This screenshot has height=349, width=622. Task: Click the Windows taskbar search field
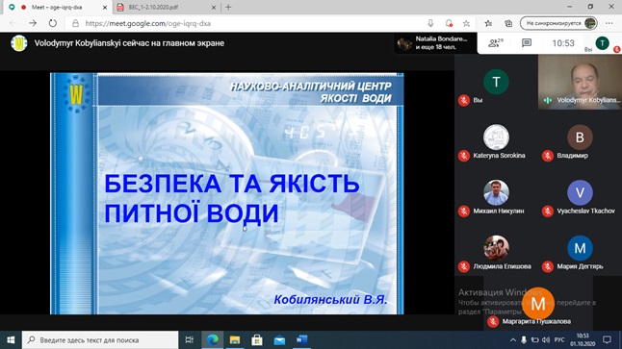pyautogui.click(x=100, y=340)
